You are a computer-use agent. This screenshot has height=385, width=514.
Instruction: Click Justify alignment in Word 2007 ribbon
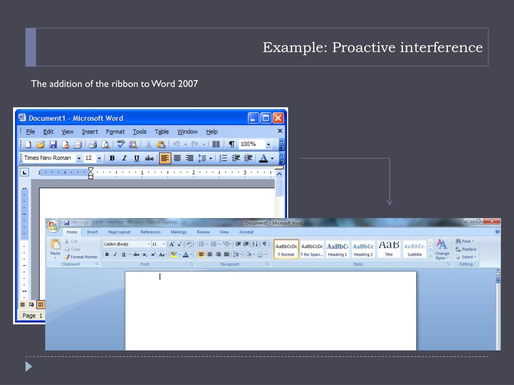pyautogui.click(x=226, y=254)
